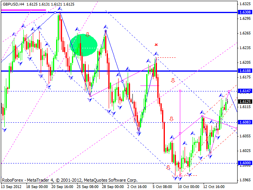
Task: Click the GBPUSD,H4 chart title
Action: click(x=13, y=4)
